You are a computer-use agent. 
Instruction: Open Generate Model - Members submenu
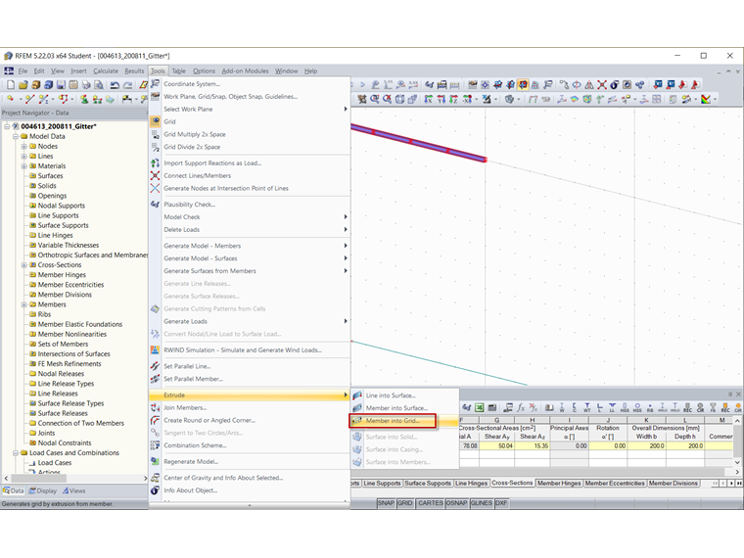[250, 246]
